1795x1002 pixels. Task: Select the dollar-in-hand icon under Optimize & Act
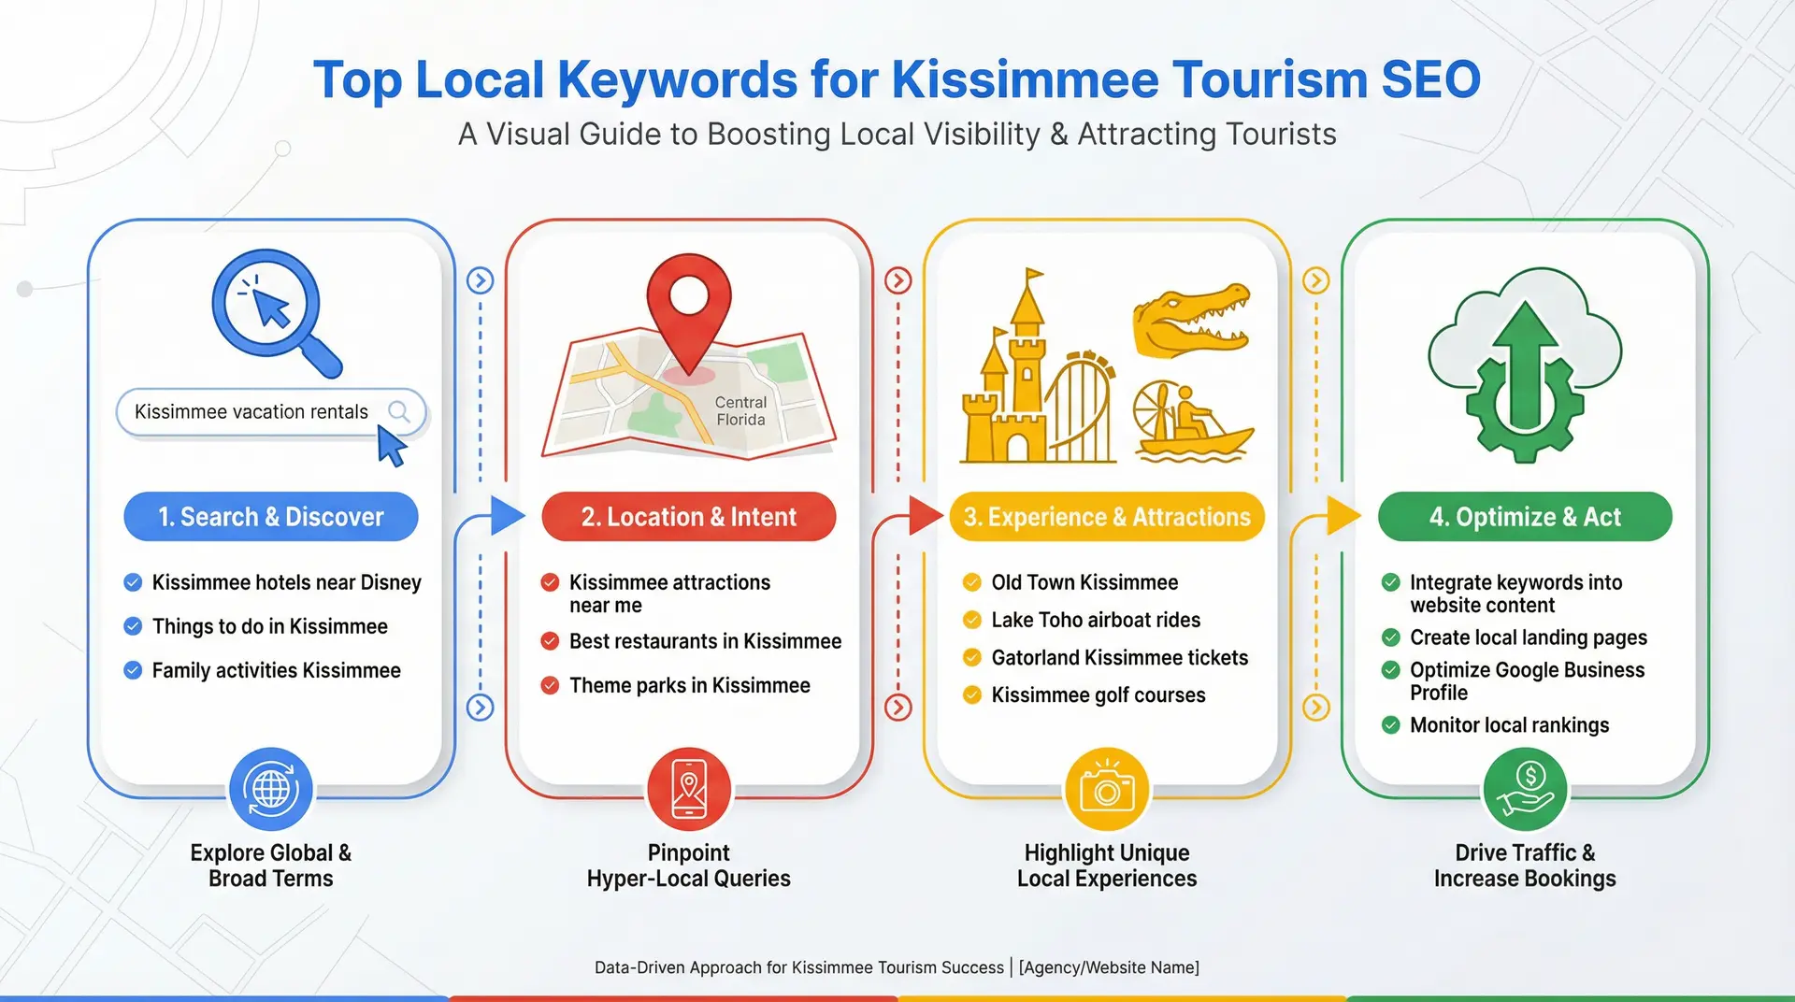[x=1524, y=788]
